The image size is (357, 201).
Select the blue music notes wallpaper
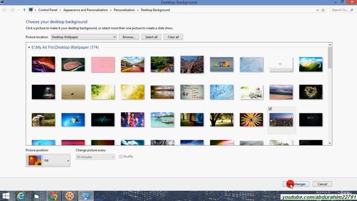[x=222, y=92]
